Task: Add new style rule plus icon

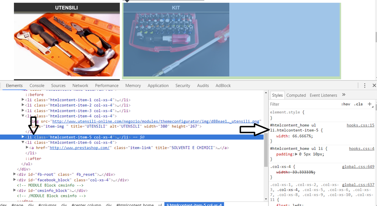Action: pyautogui.click(x=370, y=104)
